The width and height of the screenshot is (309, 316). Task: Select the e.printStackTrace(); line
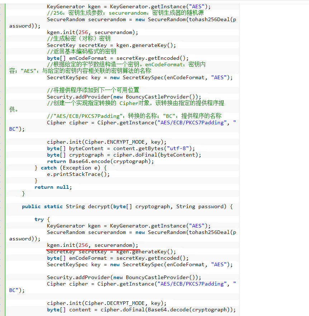(x=78, y=174)
